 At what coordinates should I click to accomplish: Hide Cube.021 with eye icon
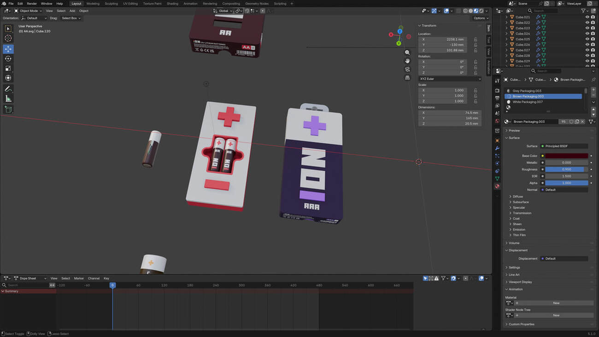(587, 17)
